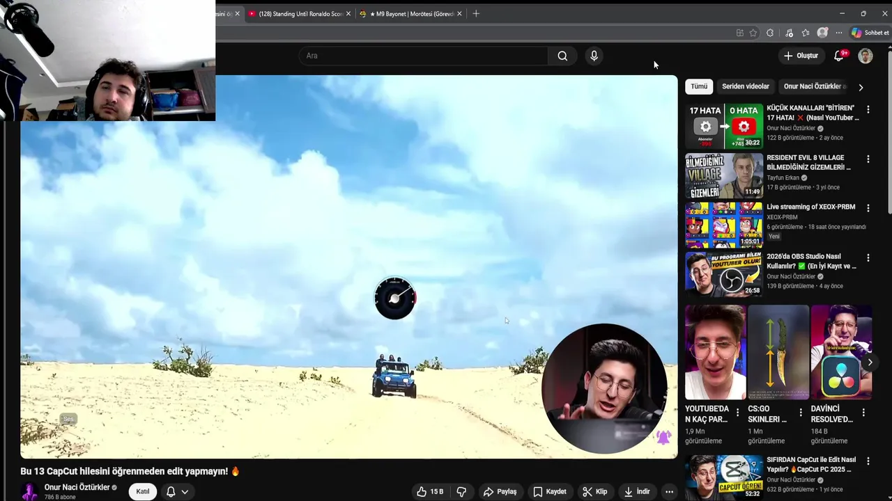Focus the Ara search field
This screenshot has height=501, width=892.
pyautogui.click(x=425, y=56)
